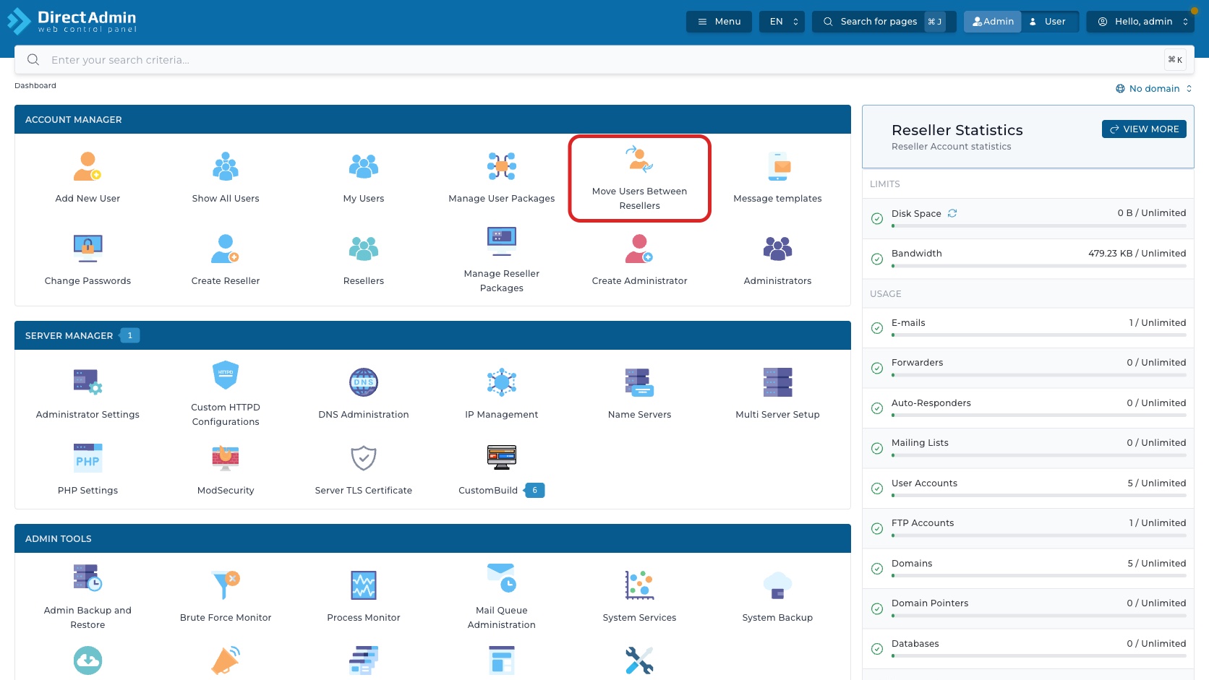Open Name Servers

tap(640, 393)
